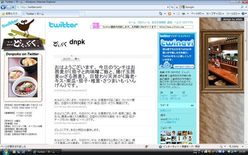Click the IE Help question mark icon
This screenshot has height=155, width=248.
(243, 14)
